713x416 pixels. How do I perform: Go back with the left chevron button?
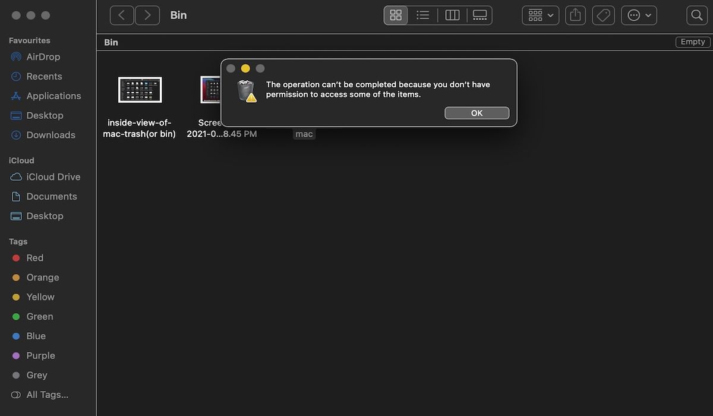[x=122, y=15]
